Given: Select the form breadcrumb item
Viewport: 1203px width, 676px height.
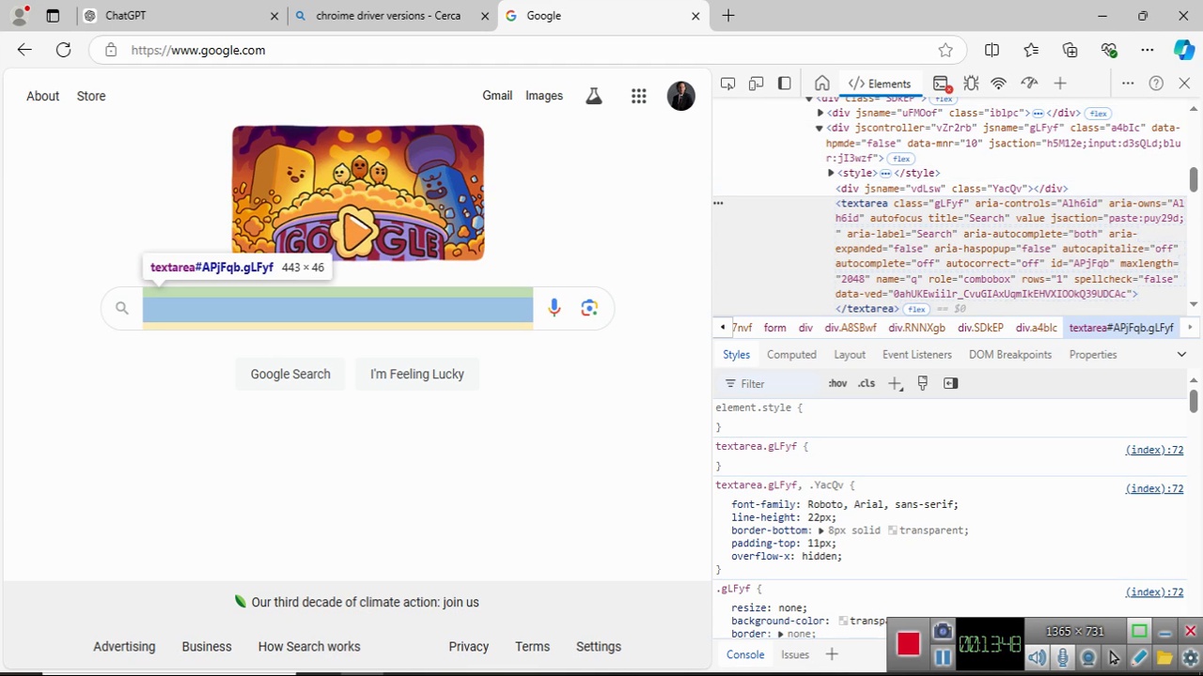Looking at the screenshot, I should pyautogui.click(x=774, y=328).
